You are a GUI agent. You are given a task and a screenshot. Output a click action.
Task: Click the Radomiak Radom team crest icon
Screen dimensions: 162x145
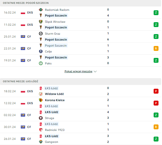coord(41,10)
